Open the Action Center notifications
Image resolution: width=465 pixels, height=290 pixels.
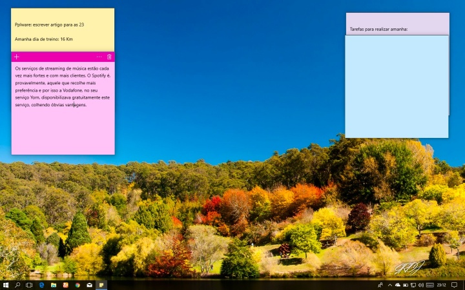pyautogui.click(x=454, y=284)
